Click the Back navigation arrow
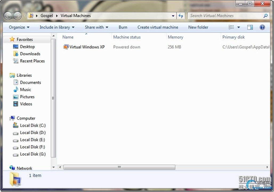Image resolution: width=274 pixels, height=192 pixels. pyautogui.click(x=8, y=16)
